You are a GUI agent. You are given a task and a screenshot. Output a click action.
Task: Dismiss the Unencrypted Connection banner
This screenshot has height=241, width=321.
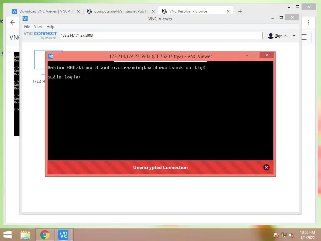point(266,168)
